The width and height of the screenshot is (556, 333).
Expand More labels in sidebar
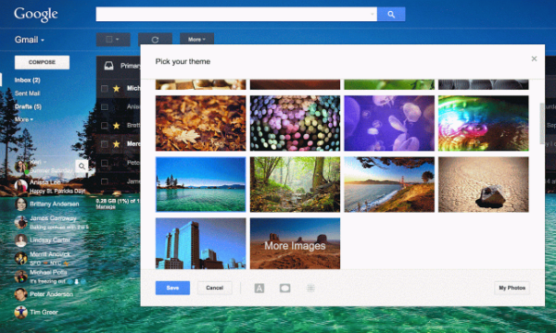(24, 119)
